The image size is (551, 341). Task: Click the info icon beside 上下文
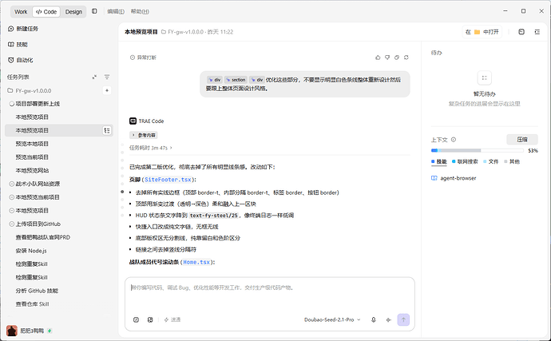[x=454, y=140]
